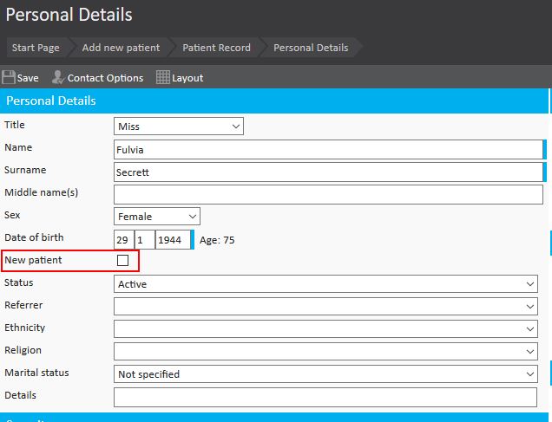The height and width of the screenshot is (422, 552).
Task: Select the Personal Details breadcrumb
Action: tap(311, 48)
